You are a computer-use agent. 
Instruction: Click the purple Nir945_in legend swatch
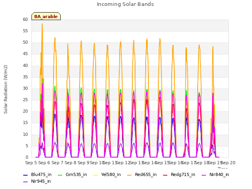25,182
